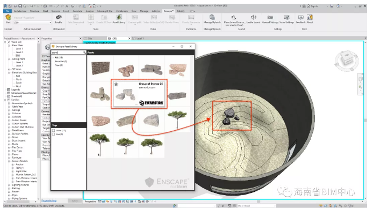Screen dimensions: 373x209
Task: Click the Feedback icon
Action: (x=300, y=17)
